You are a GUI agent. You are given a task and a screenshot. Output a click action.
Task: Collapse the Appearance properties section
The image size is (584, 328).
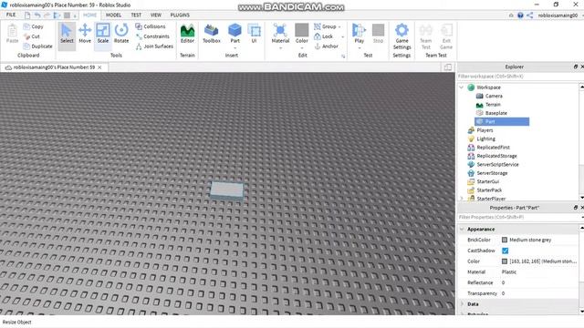(x=462, y=230)
